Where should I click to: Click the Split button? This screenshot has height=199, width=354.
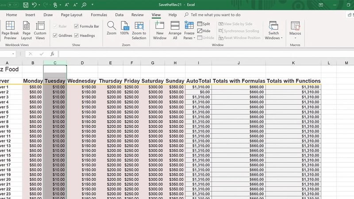pos(204,24)
